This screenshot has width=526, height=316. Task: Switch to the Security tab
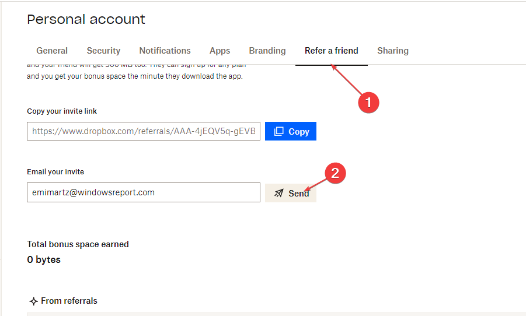point(103,51)
